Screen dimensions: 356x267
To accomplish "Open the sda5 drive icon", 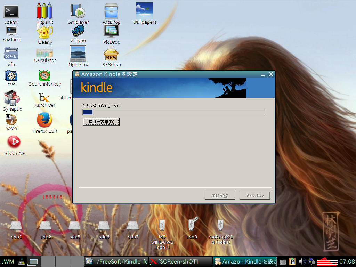I will click(74, 226).
